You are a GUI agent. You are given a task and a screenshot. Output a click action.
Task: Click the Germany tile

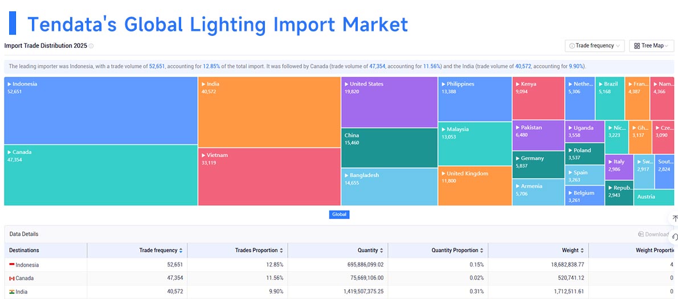click(x=538, y=165)
